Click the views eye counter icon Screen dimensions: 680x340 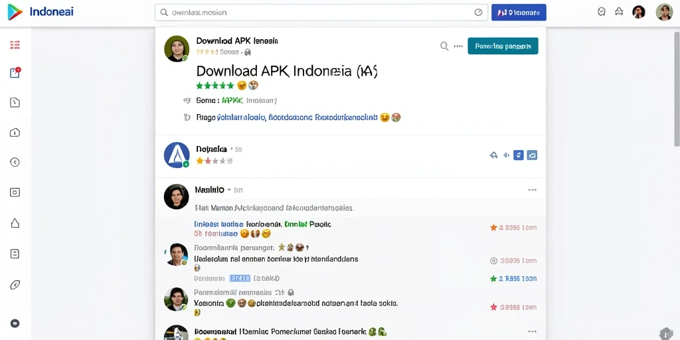pos(493,260)
